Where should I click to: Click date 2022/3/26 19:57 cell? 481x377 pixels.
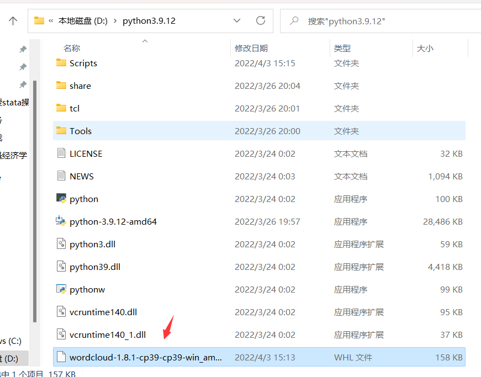coord(267,221)
